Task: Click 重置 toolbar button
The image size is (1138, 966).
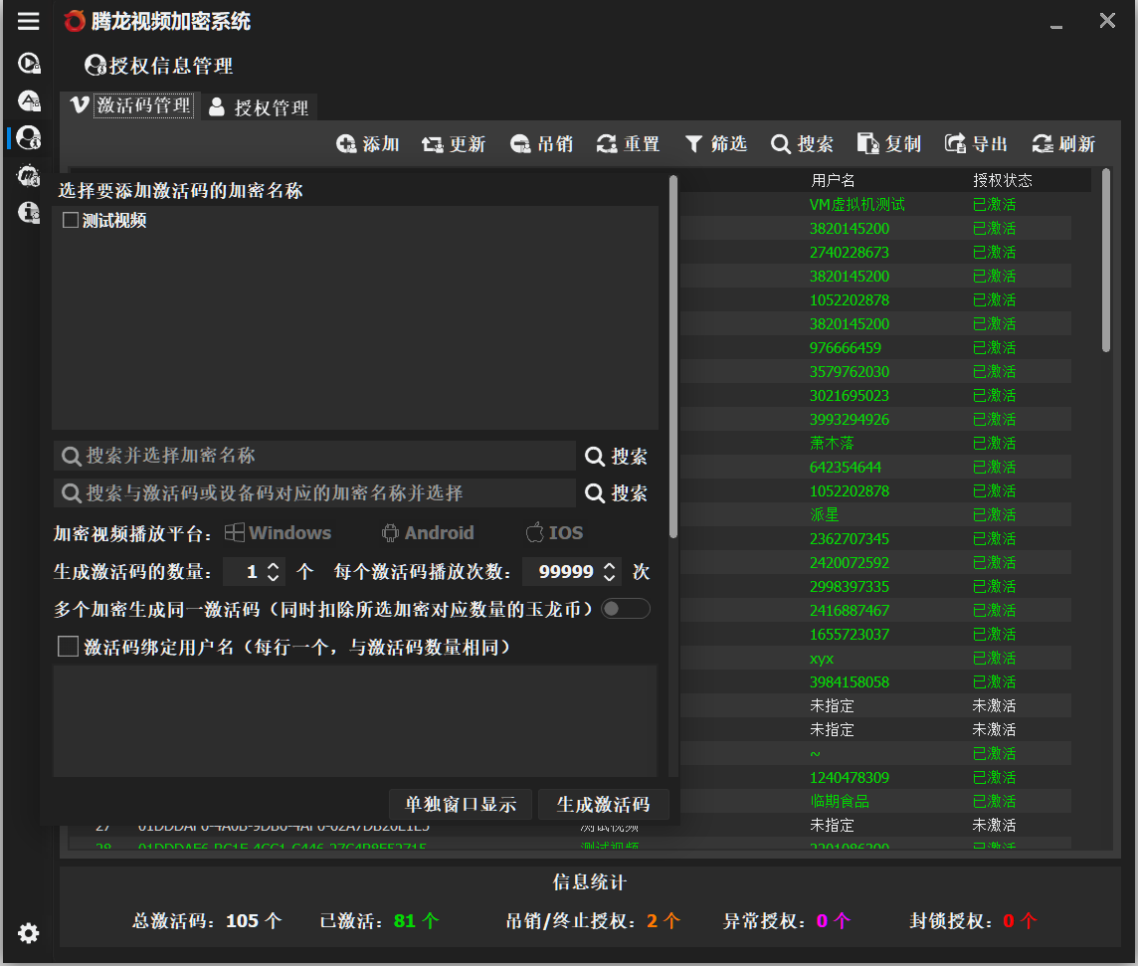Action: click(x=628, y=143)
